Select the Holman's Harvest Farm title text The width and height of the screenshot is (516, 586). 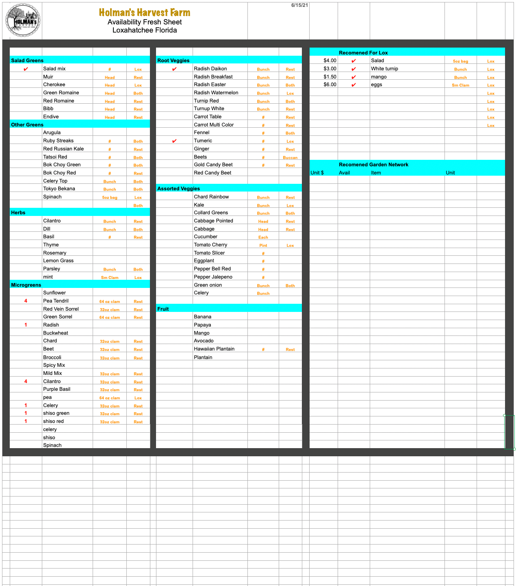pos(145,13)
